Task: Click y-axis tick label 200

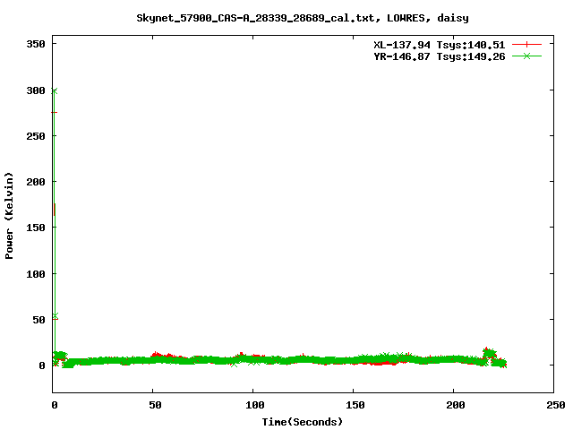Action: tap(36, 182)
